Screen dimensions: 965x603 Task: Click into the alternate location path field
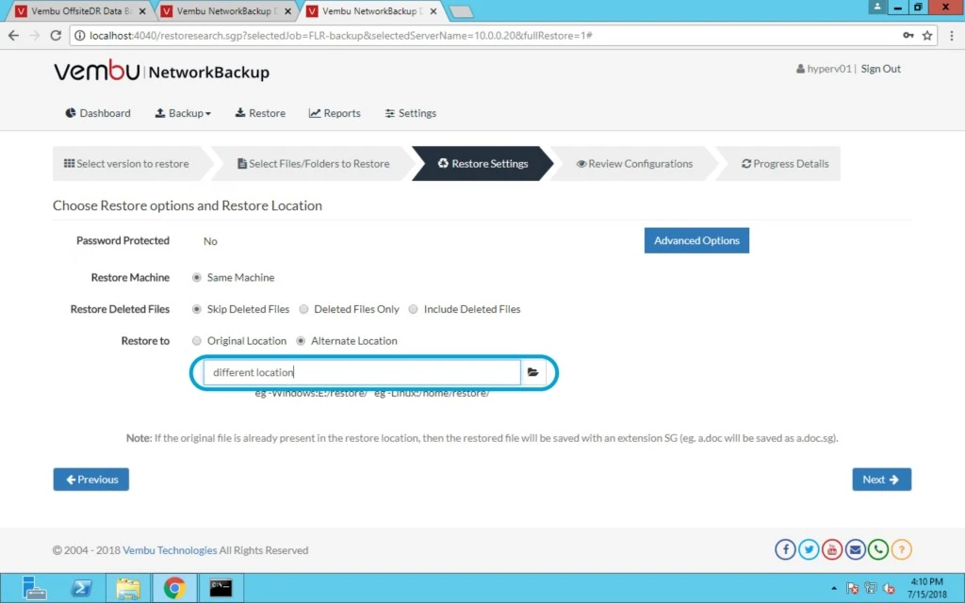pos(362,372)
